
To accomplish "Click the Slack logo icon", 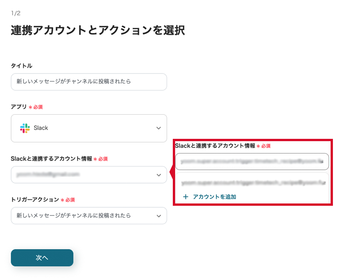I will pos(25,128).
